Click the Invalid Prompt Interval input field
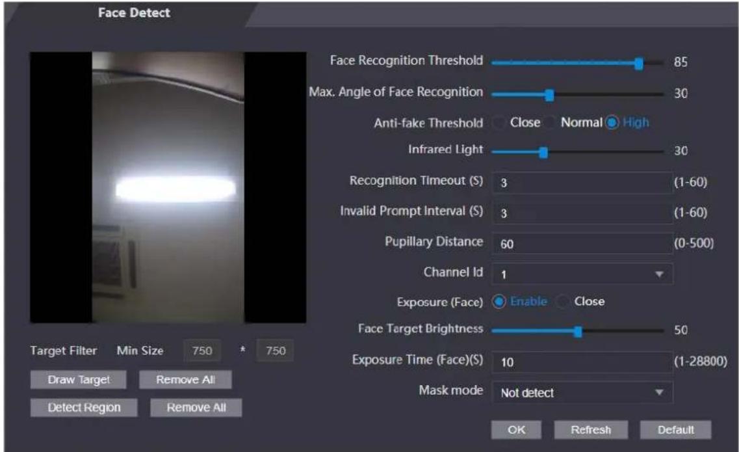The height and width of the screenshot is (452, 739). coord(582,213)
